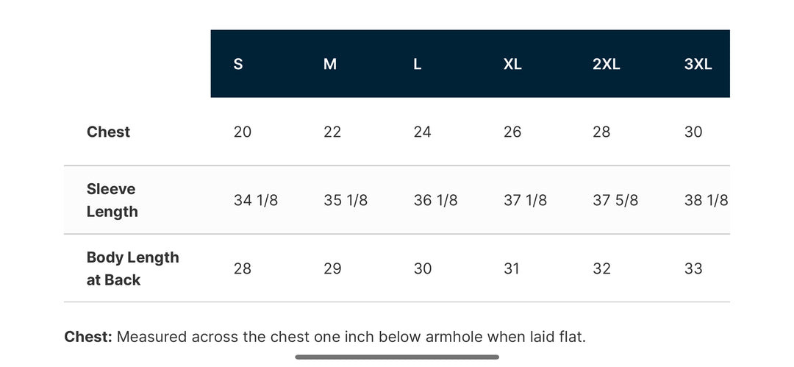Image resolution: width=794 pixels, height=367 pixels.
Task: Select chest measurement 24 for size L
Action: point(423,132)
